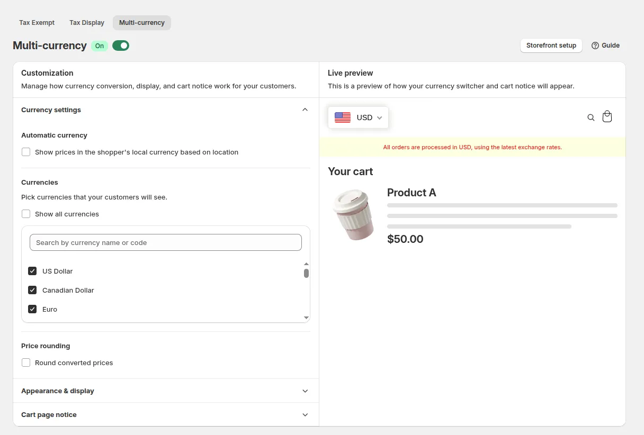The width and height of the screenshot is (644, 435).
Task: Switch to the Tax Display tab
Action: [87, 23]
